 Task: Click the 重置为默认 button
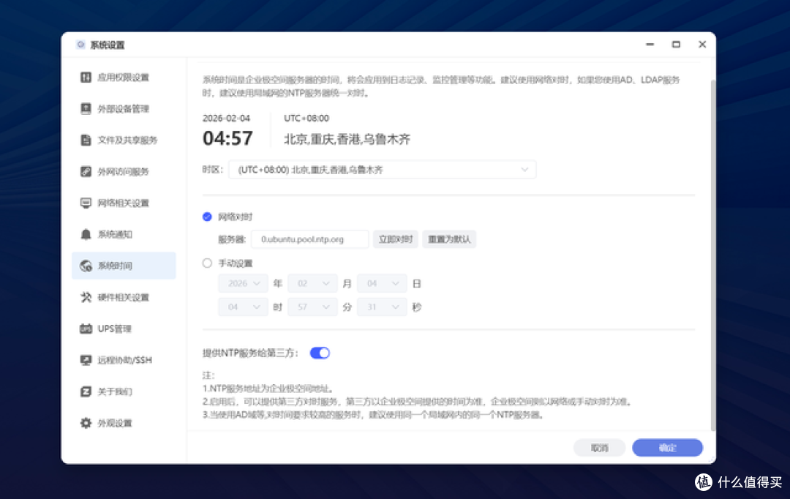(449, 239)
